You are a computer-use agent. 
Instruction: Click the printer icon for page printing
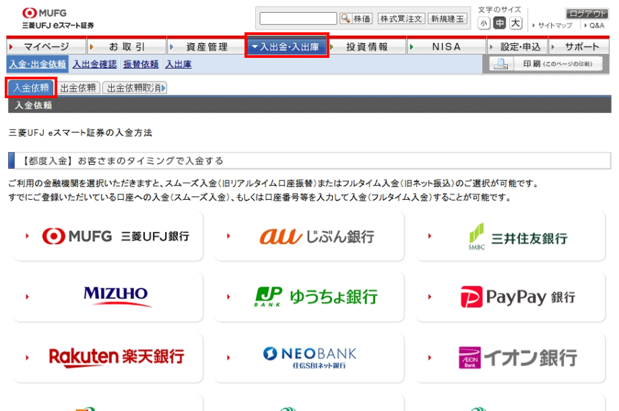500,64
